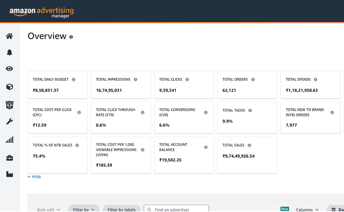Click info icon beside Total TACOS
344x212 pixels.
[x=250, y=110]
